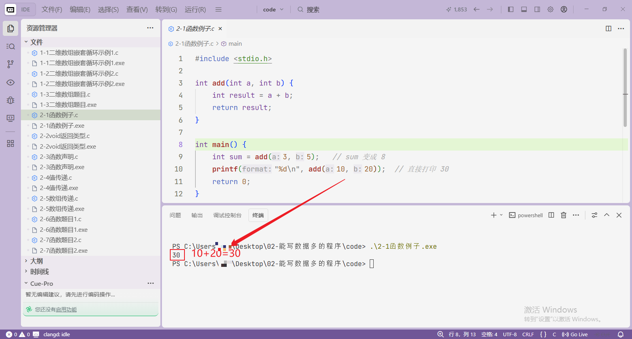Open the editor more actions menu
The image size is (632, 339).
point(621,28)
